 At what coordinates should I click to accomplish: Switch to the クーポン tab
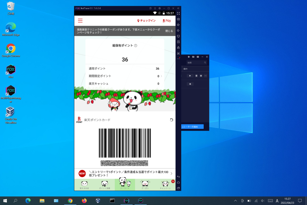(145, 185)
